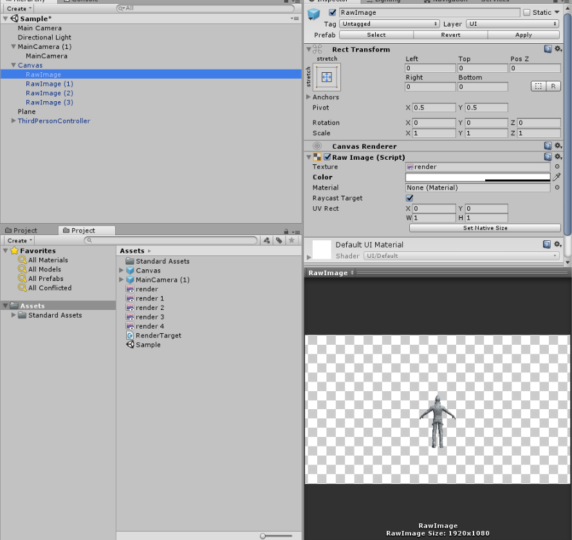Viewport: 572px width, 540px height.
Task: Click the Raw Image Color swatch
Action: (477, 177)
